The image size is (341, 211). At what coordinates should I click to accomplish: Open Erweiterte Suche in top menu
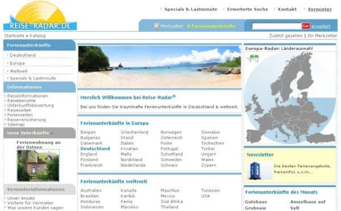[x=247, y=10]
